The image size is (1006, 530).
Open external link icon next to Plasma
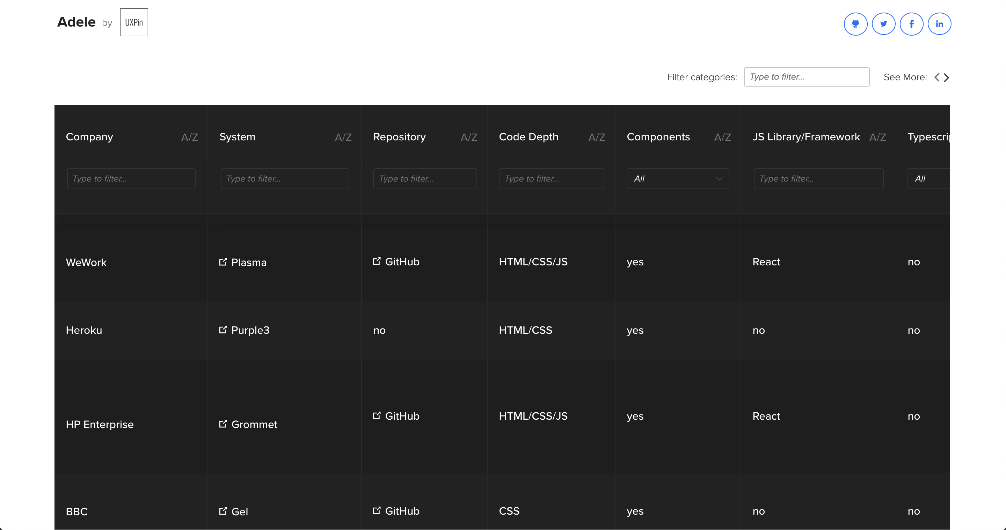[223, 262]
